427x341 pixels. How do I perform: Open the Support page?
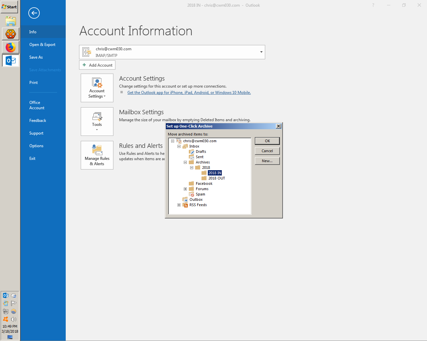tap(43, 133)
